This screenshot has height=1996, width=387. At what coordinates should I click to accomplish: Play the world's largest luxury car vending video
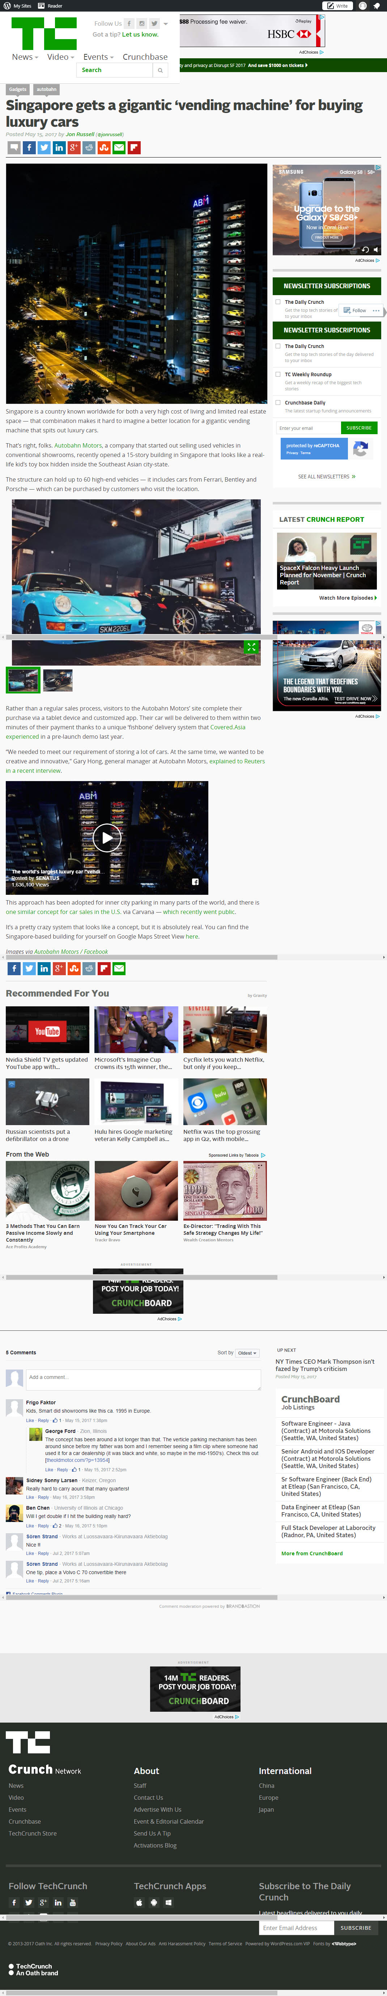107,837
